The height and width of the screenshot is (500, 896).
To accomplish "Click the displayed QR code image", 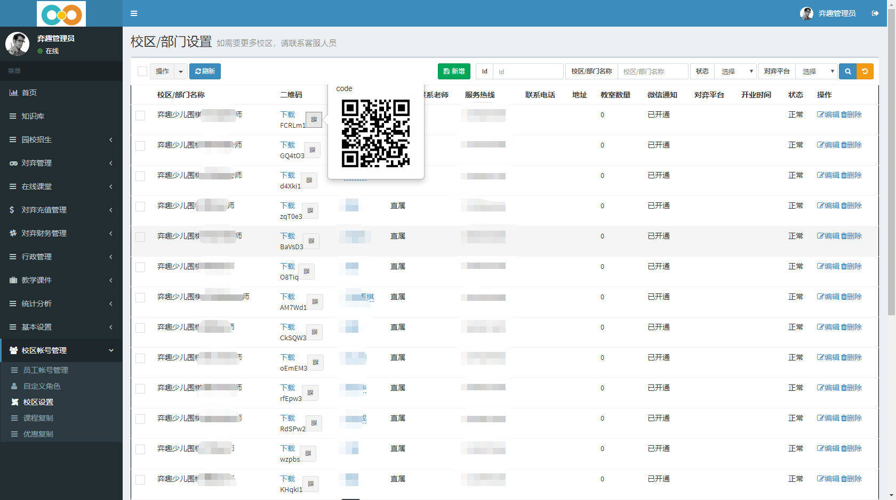I will [x=375, y=133].
